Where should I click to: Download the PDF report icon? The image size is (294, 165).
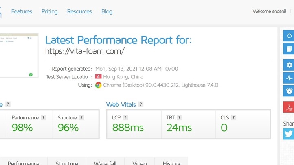pos(289,107)
